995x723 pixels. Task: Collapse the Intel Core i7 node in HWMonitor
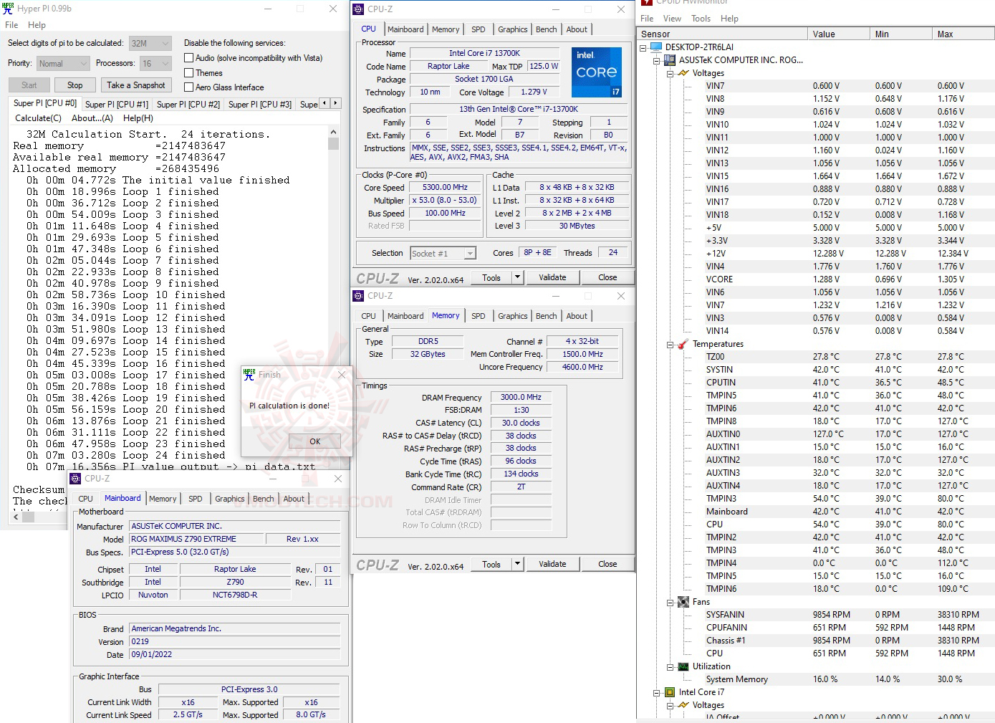657,693
